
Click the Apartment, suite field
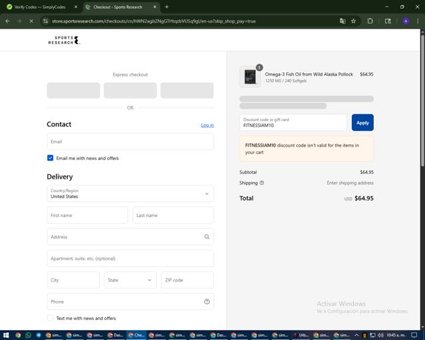(130, 258)
